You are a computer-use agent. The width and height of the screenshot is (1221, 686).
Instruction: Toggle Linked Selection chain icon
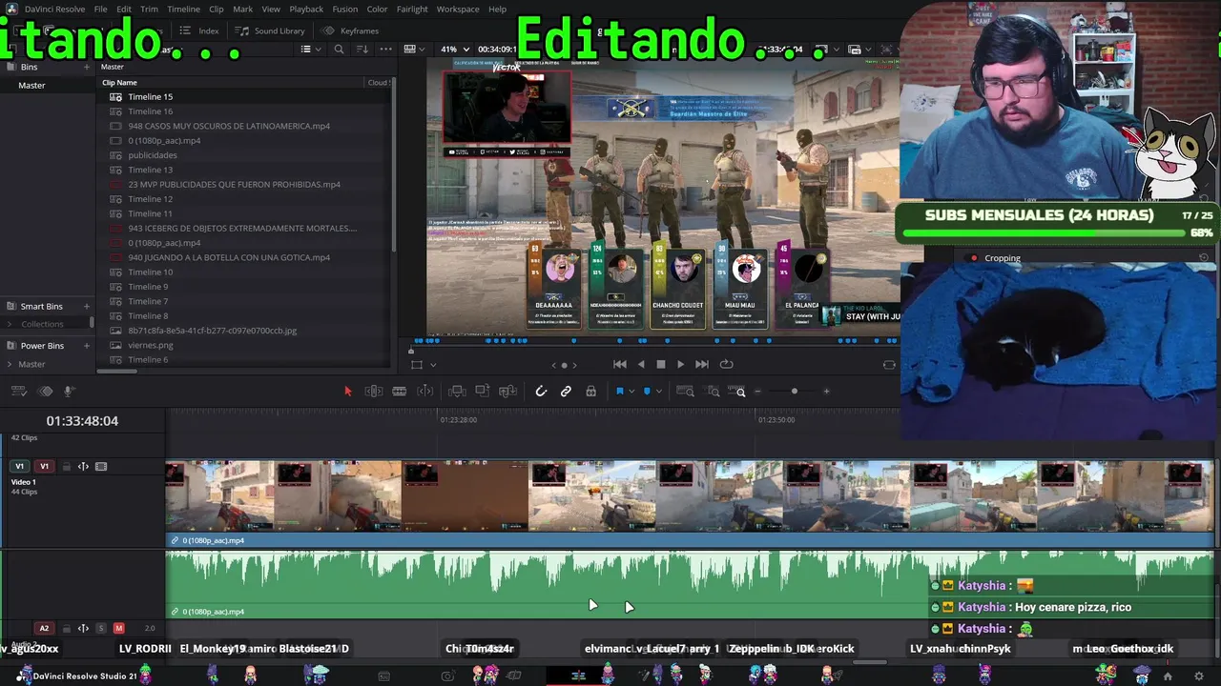point(566,392)
